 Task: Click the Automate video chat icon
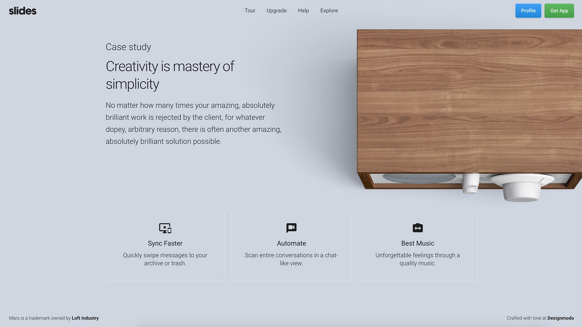tap(291, 228)
